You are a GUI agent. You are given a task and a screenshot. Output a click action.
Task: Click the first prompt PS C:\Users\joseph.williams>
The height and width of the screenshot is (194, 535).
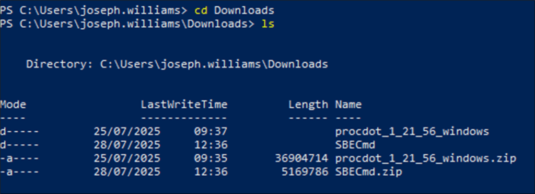point(94,10)
